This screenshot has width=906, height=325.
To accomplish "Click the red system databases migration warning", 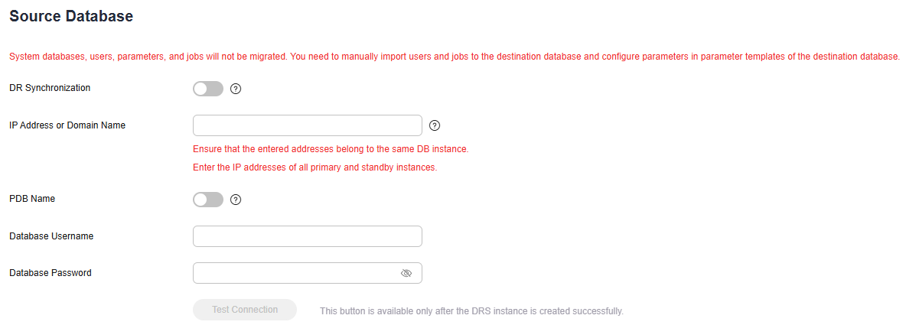I will click(455, 57).
